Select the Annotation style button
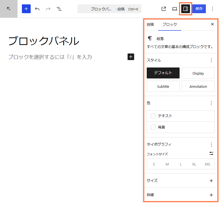The height and width of the screenshot is (203, 219). [x=198, y=86]
